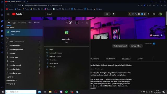The height and width of the screenshot is (94, 167).
Task: Open File Explorer from the taskbar
Action: coord(50,92)
